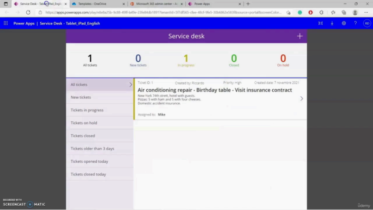
Task: Switch to the Power Apps tab
Action: click(214, 4)
